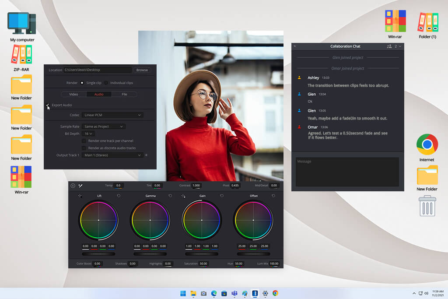Viewport: 448px width, 299px height.
Task: Open the Codec dropdown showing Linear PCM
Action: click(x=112, y=115)
